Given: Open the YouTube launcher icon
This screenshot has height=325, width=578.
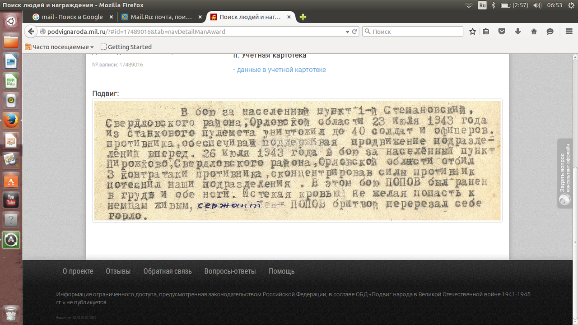Looking at the screenshot, I should pos(11,200).
